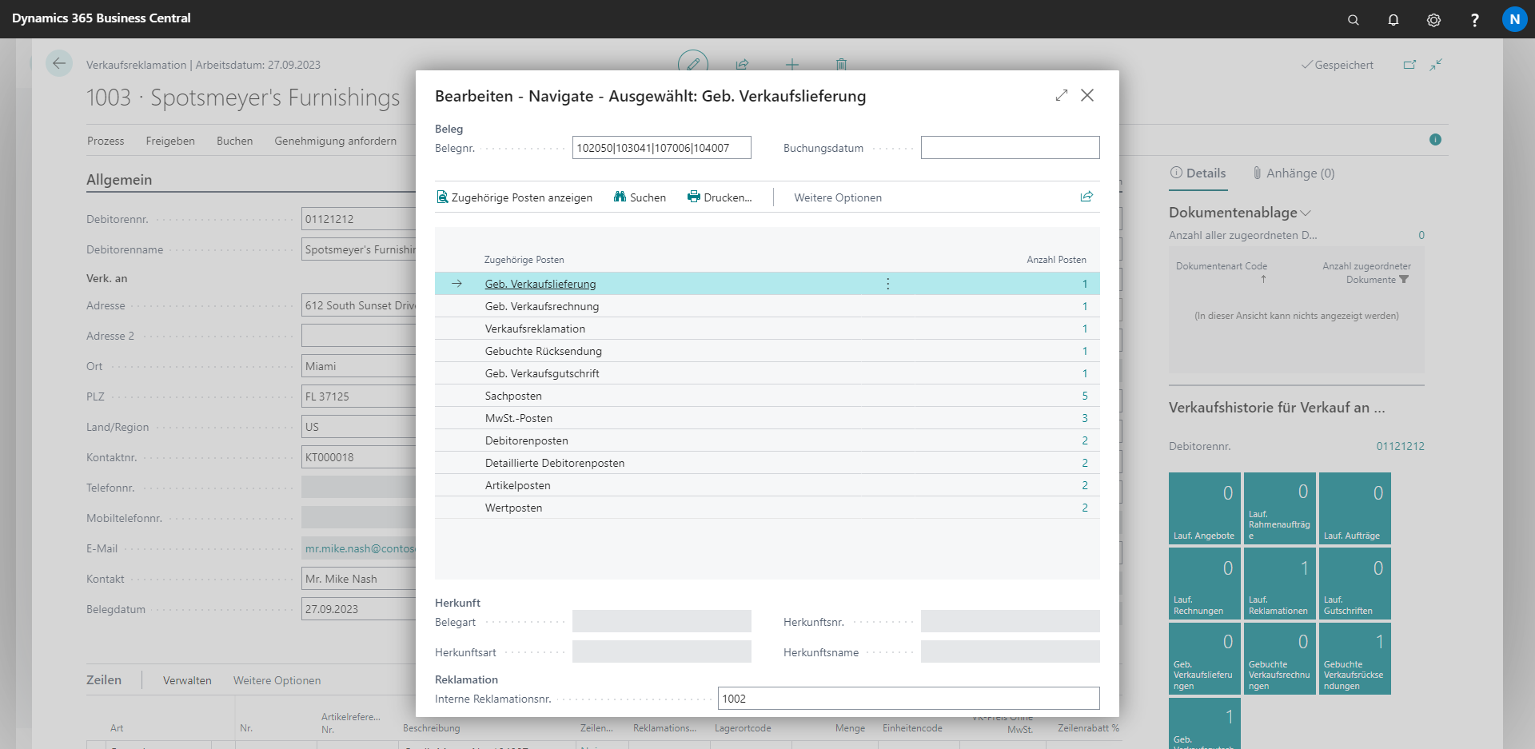The height and width of the screenshot is (749, 1535).
Task: Switch to the Details tab
Action: (1198, 173)
